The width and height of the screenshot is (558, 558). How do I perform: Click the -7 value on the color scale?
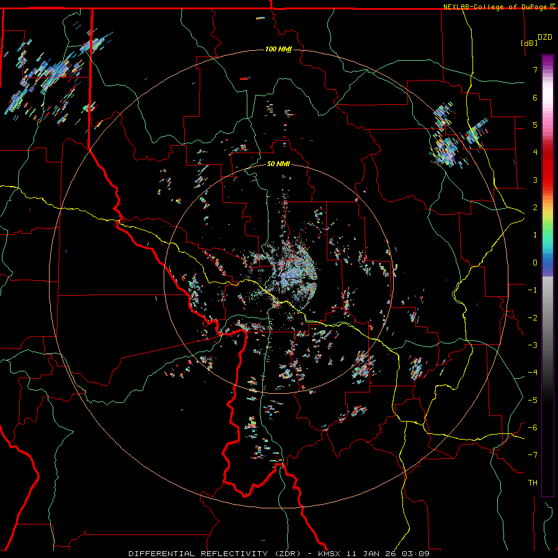533,455
